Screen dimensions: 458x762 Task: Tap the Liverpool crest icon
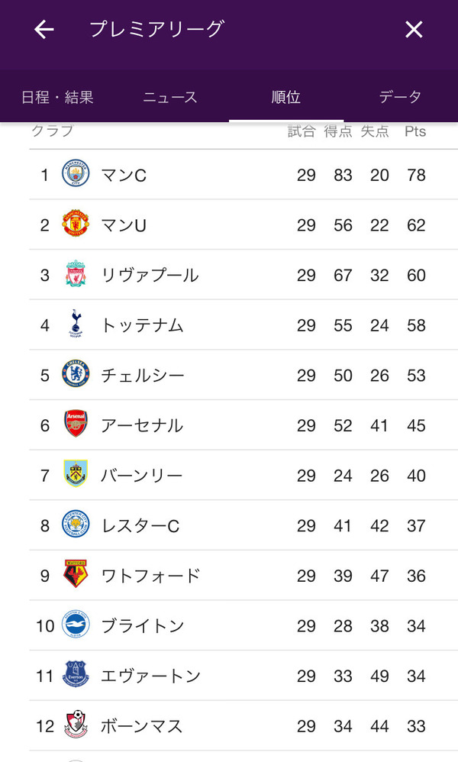(x=76, y=275)
